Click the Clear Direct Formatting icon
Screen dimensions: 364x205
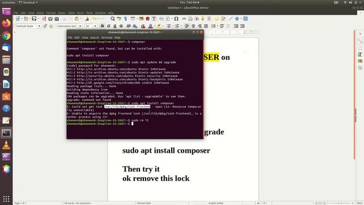coord(143,26)
